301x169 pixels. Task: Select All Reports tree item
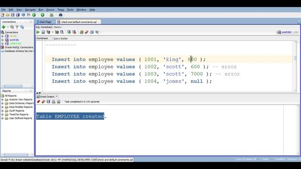point(10,96)
